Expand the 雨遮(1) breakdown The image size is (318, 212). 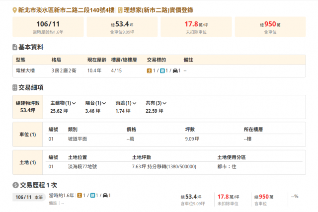[x=126, y=103]
